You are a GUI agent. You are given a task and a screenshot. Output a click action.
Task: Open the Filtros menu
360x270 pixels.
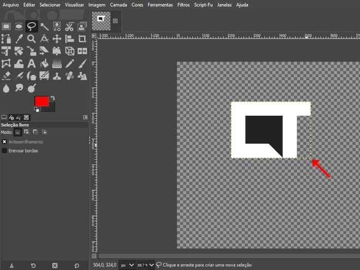[x=183, y=5]
